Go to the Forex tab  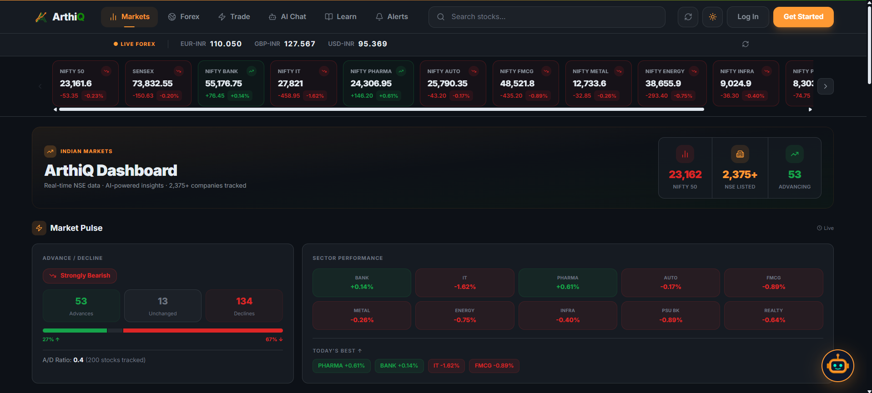(x=184, y=17)
